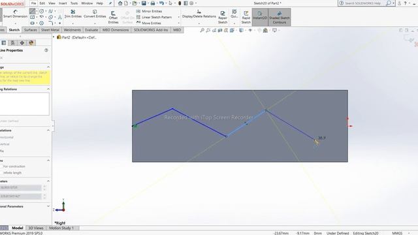Choose the Sketch Fillet tool
The width and height of the screenshot is (418, 235).
(51, 23)
